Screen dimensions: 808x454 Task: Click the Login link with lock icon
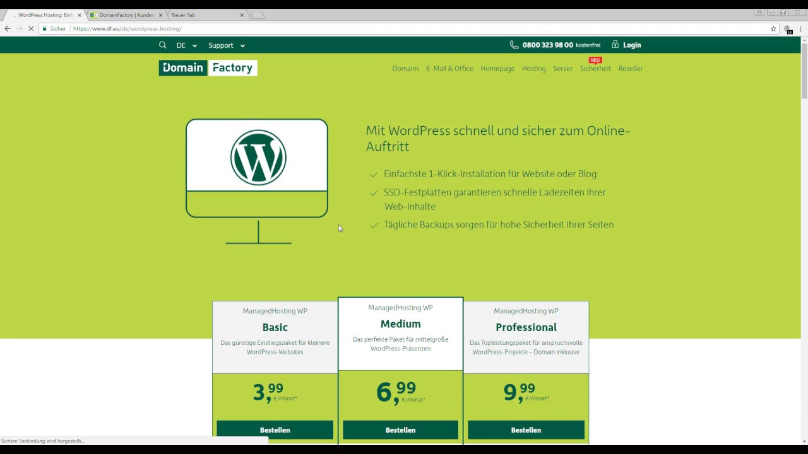click(626, 45)
